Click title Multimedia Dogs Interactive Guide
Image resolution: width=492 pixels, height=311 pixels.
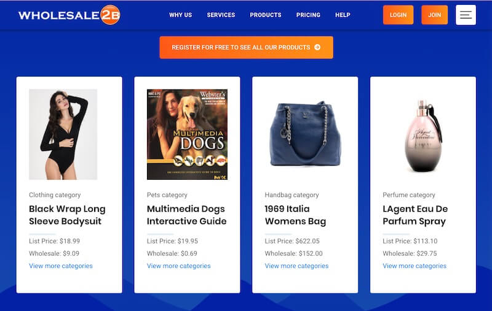tap(187, 215)
